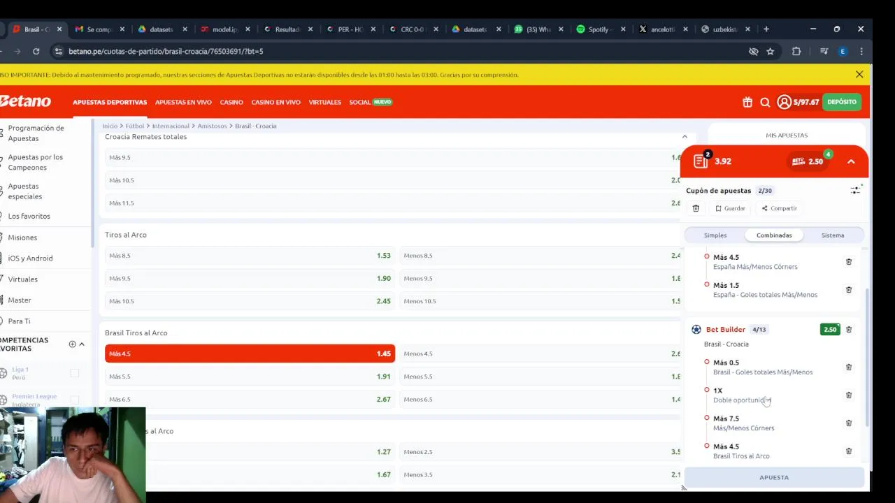Save the coupon with Guardar button
895x503 pixels.
click(x=730, y=208)
